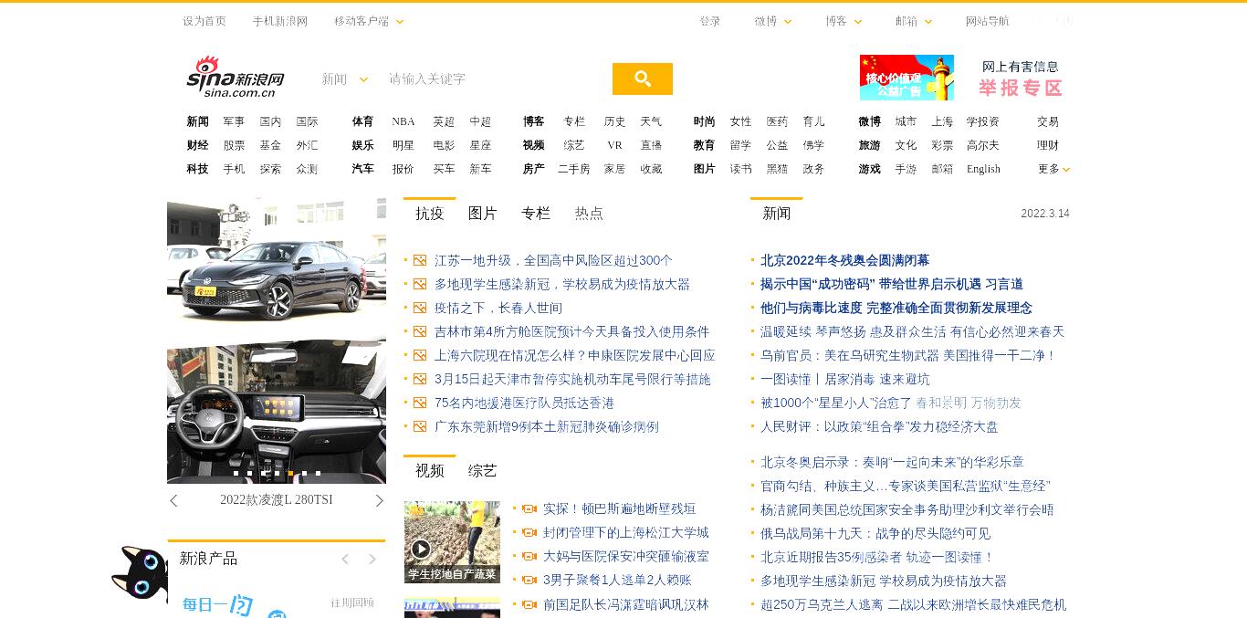Click 设为首页 link
The image size is (1247, 618).
(204, 21)
